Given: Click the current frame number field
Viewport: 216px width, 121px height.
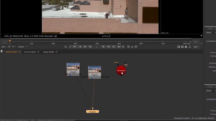Looking at the screenshot, I should (97, 47).
